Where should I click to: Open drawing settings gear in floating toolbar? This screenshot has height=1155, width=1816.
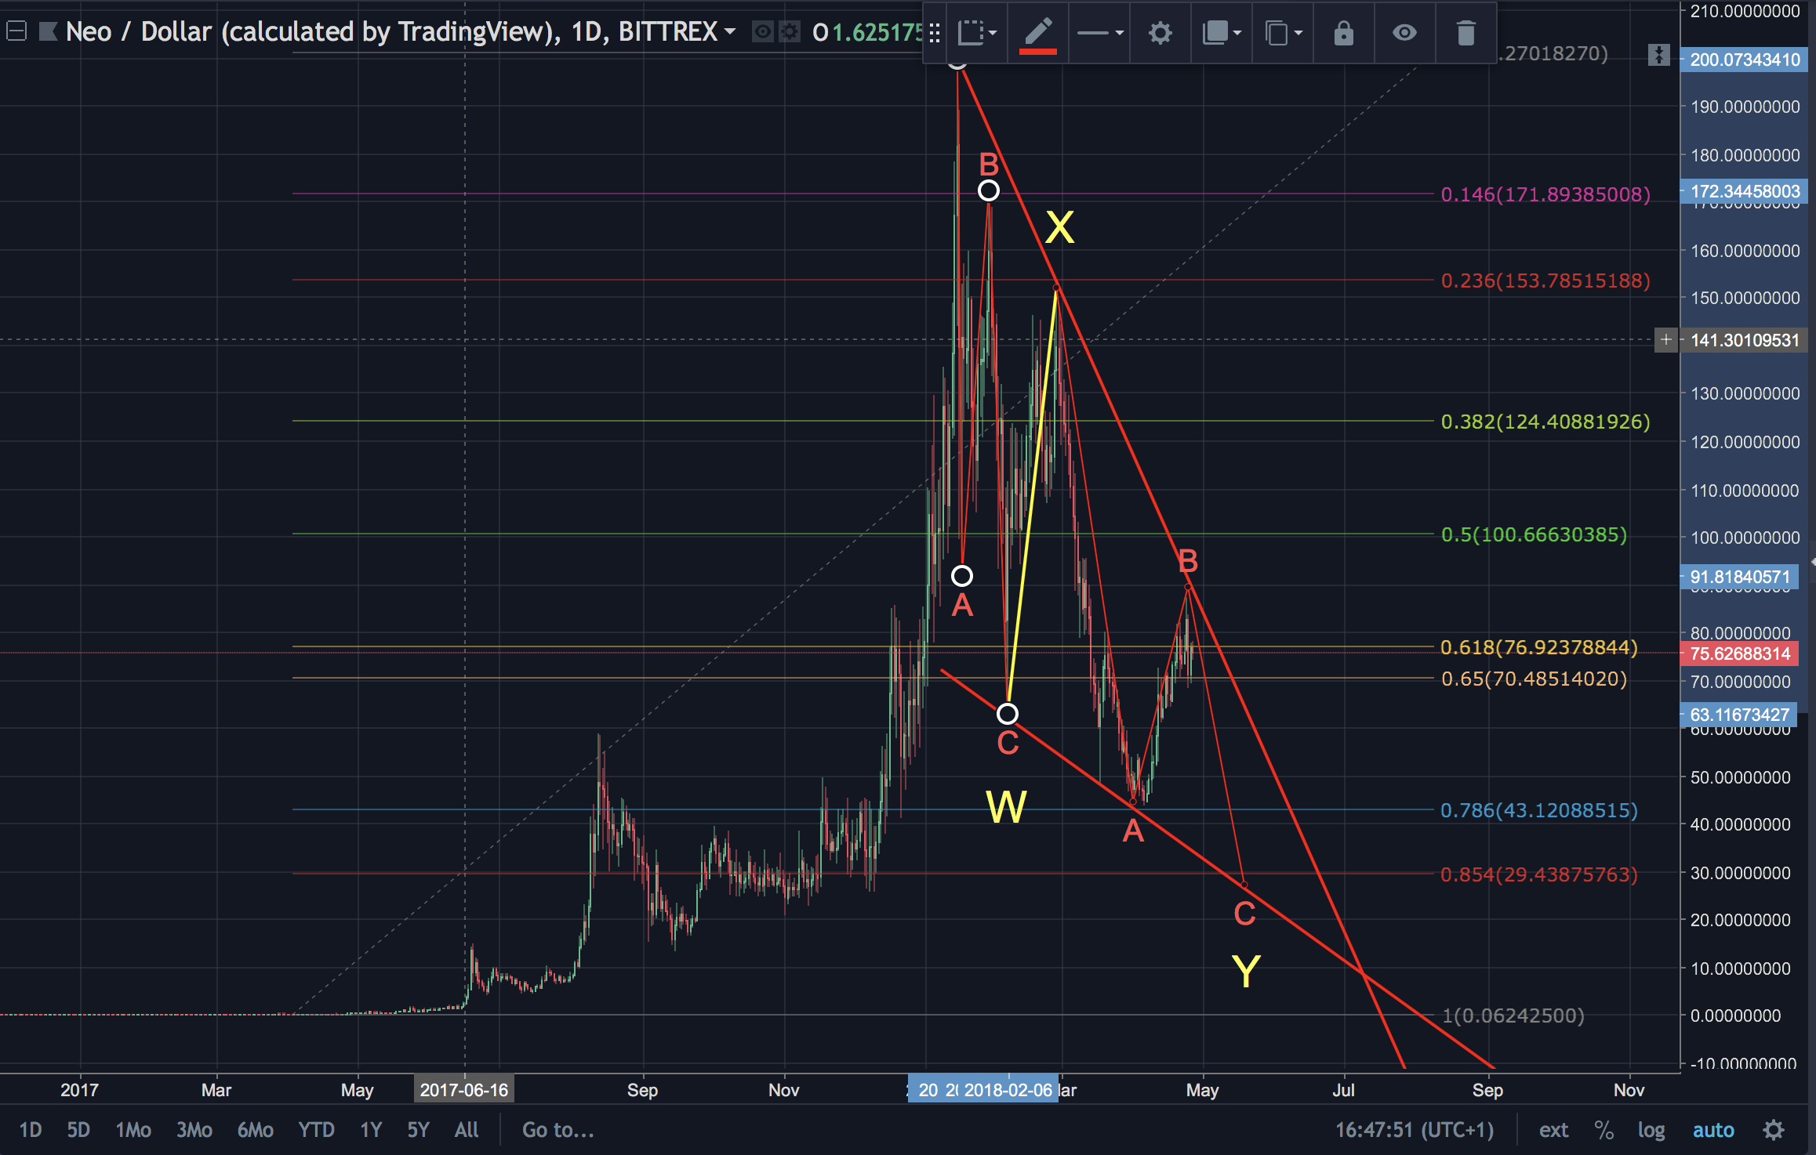[1160, 33]
